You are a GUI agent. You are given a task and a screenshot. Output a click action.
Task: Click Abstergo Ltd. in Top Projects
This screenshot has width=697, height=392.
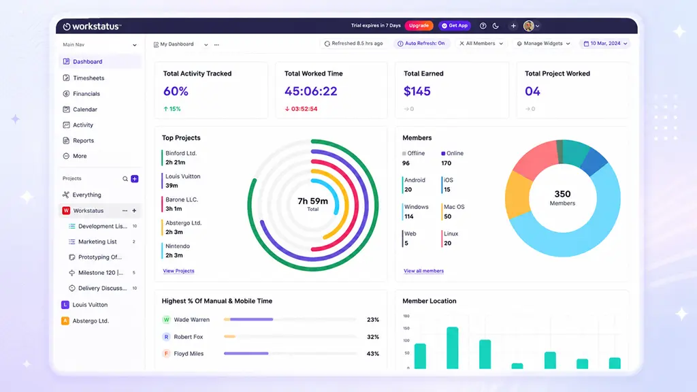point(182,227)
